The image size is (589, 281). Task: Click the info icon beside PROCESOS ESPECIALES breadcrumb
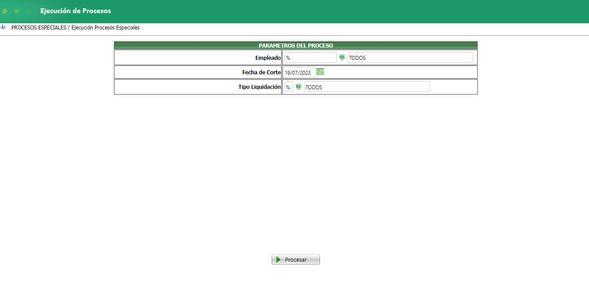pyautogui.click(x=3, y=27)
